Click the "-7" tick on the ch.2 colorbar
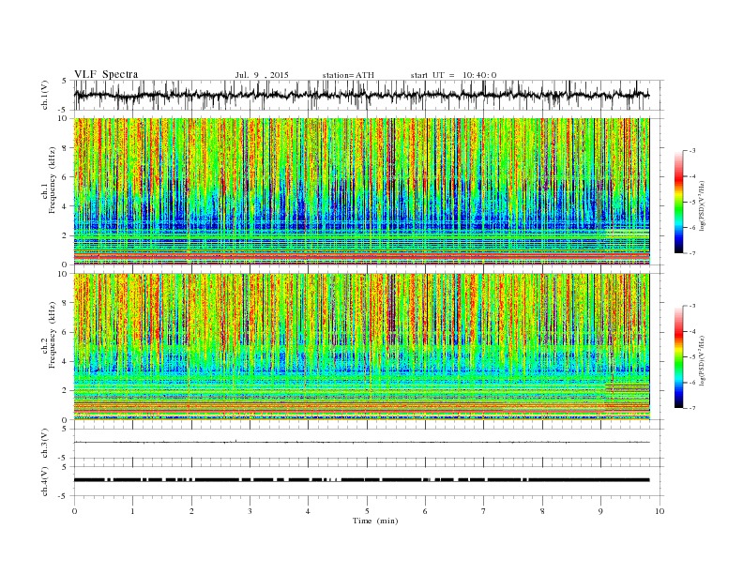Image resolution: width=743 pixels, height=574 pixels. point(692,408)
